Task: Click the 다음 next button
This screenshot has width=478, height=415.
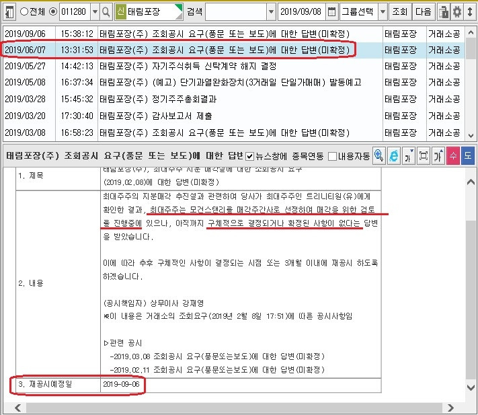Action: pos(423,12)
